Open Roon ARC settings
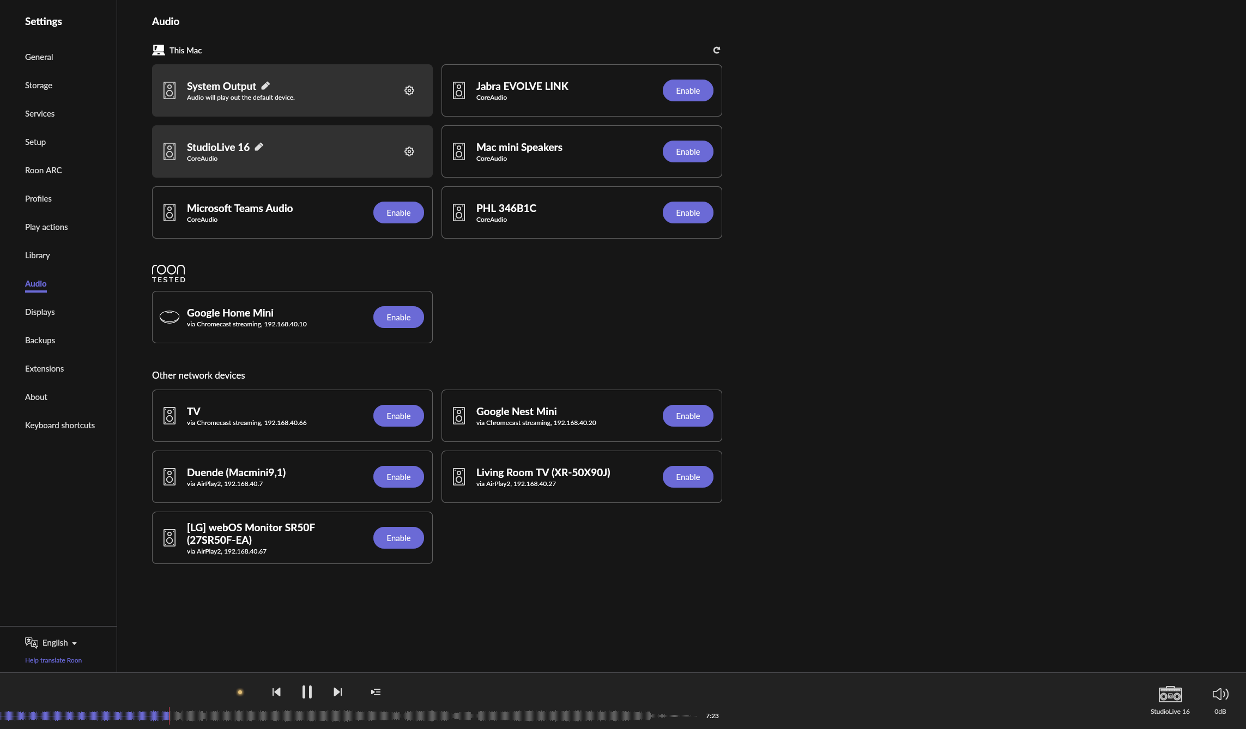 (x=44, y=171)
